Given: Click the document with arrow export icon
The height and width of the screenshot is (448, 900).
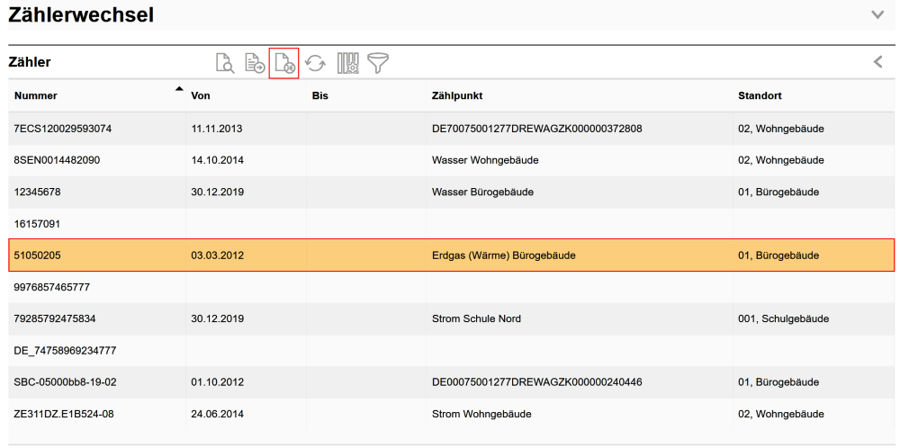Looking at the screenshot, I should [x=255, y=63].
